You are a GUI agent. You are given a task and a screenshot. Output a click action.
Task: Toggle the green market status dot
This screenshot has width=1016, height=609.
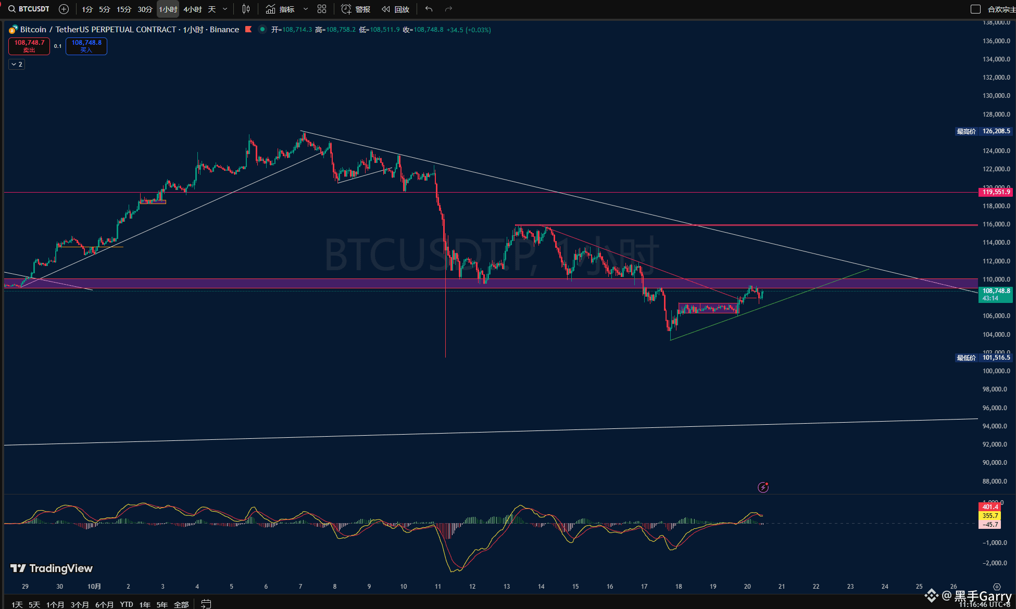click(x=262, y=29)
